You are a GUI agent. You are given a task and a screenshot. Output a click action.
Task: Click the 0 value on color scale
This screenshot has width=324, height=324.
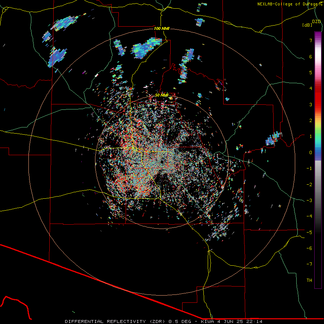311,153
